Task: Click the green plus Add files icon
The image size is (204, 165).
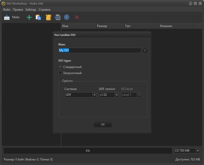Action: [29, 17]
